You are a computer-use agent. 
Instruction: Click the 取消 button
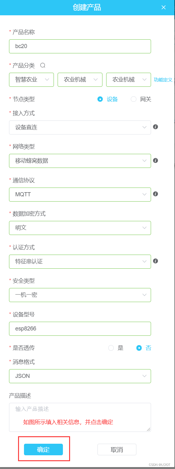pyautogui.click(x=117, y=450)
